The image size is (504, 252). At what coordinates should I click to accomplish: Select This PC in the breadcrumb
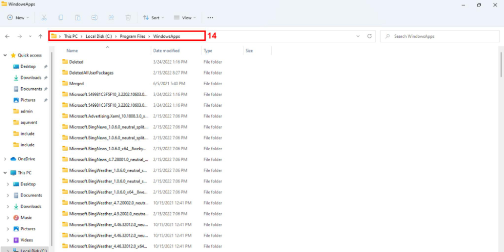tap(71, 36)
